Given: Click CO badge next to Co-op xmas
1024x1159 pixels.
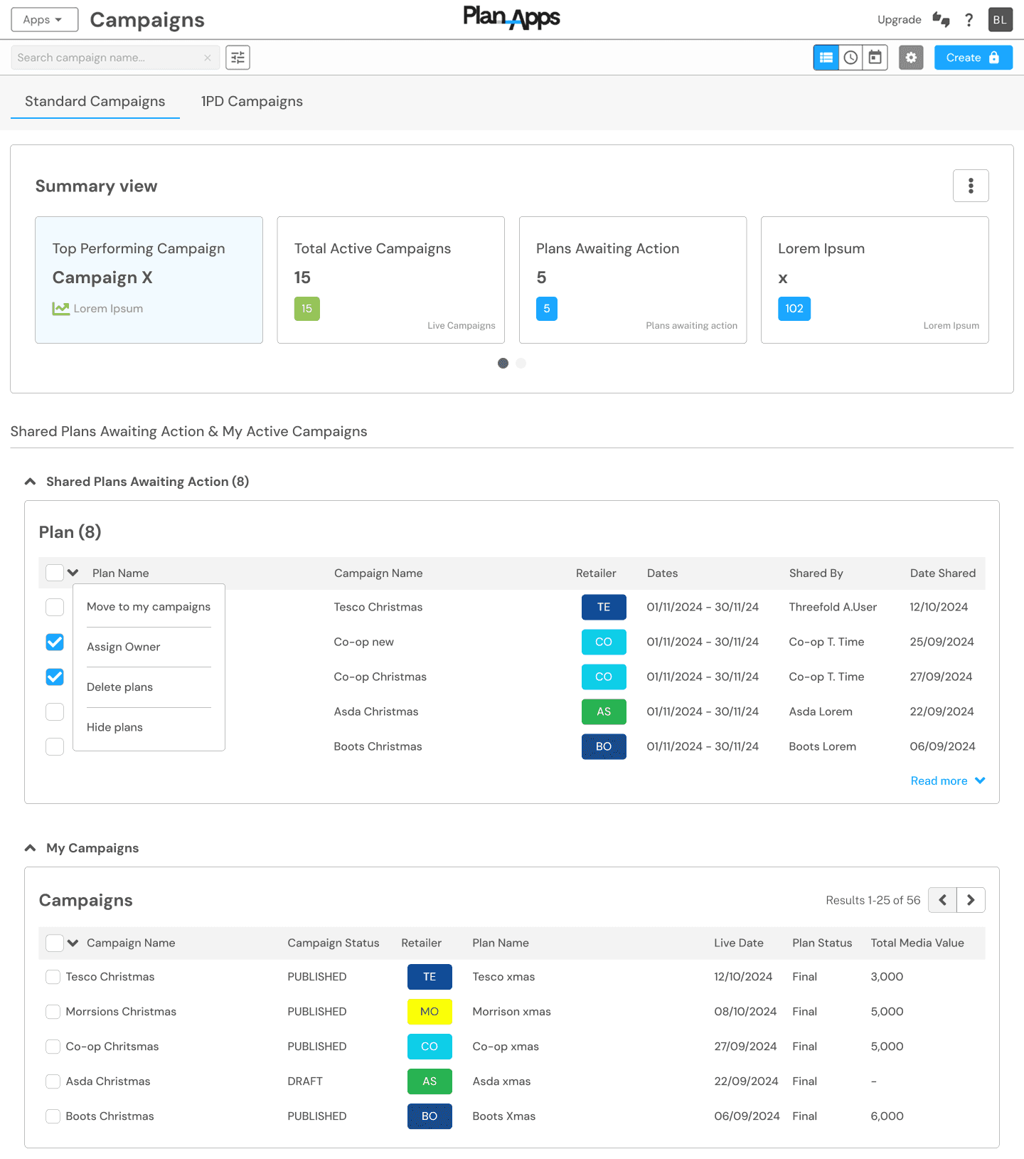Looking at the screenshot, I should pyautogui.click(x=430, y=1047).
